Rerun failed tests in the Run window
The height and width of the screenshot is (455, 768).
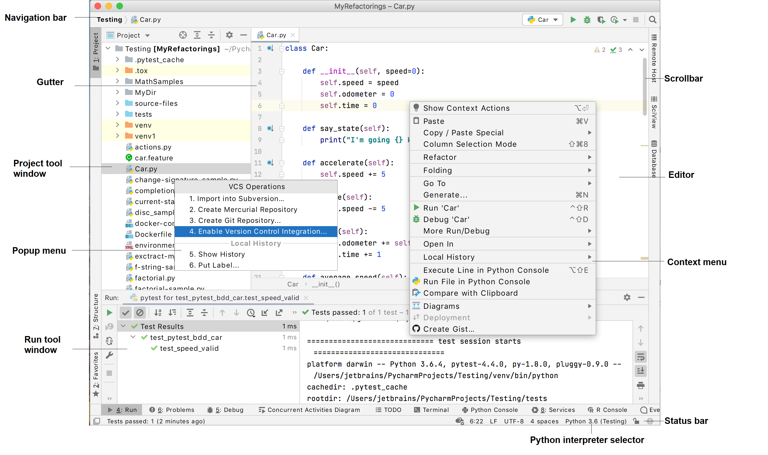pos(109,327)
